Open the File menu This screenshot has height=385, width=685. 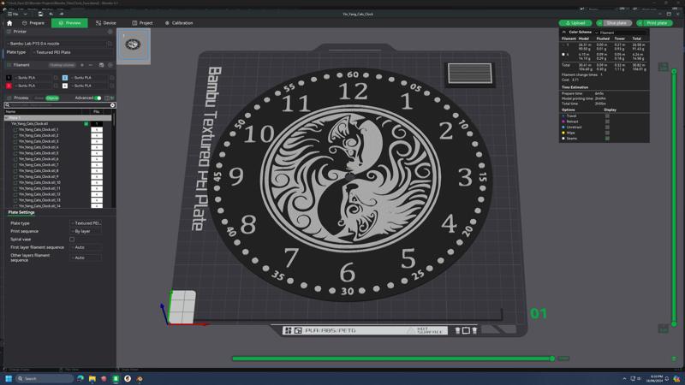pos(13,14)
